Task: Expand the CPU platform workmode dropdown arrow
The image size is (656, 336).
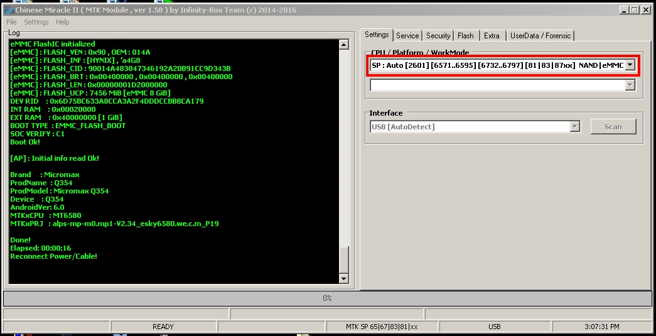Action: tap(630, 65)
